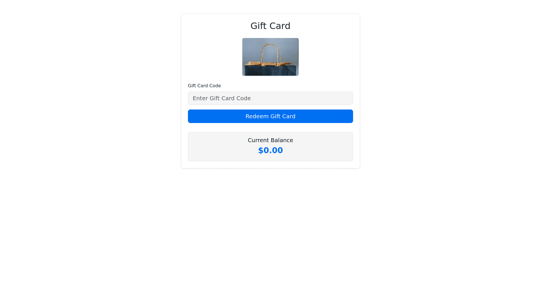Viewport: 541px width, 304px height.
Task: Click the Gift Card heading
Action: (x=270, y=26)
